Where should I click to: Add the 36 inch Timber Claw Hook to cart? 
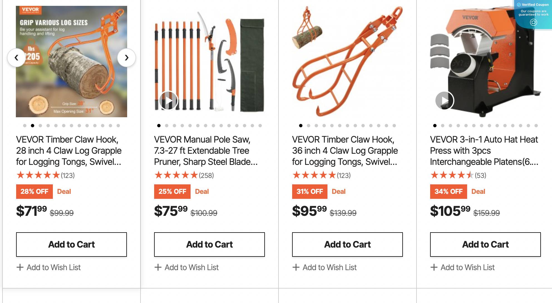347,244
